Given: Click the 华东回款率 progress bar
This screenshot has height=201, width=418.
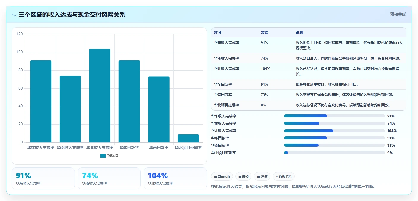Looking at the screenshot, I should tap(335, 138).
